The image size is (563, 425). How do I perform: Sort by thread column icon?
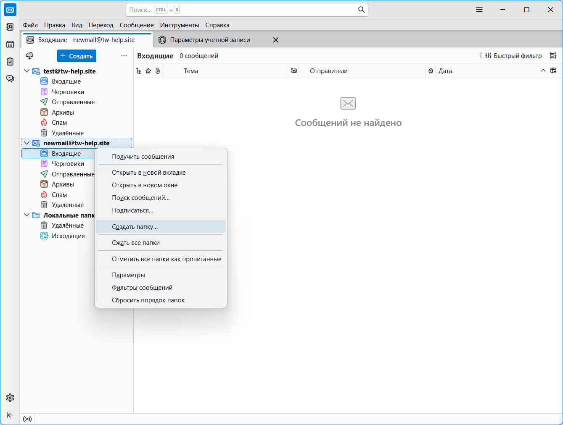[139, 71]
